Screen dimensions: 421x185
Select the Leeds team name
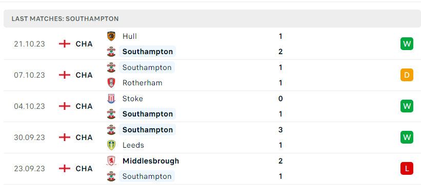coord(133,145)
